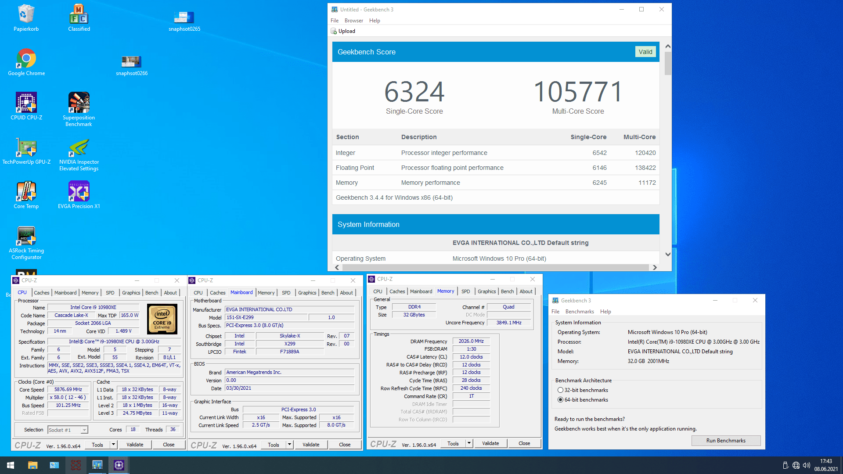This screenshot has height=474, width=843.
Task: Open File menu in small Geekbench window
Action: pyautogui.click(x=555, y=312)
